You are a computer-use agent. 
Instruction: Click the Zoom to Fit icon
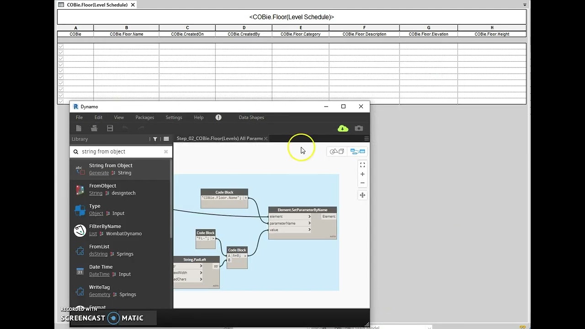[x=362, y=165]
